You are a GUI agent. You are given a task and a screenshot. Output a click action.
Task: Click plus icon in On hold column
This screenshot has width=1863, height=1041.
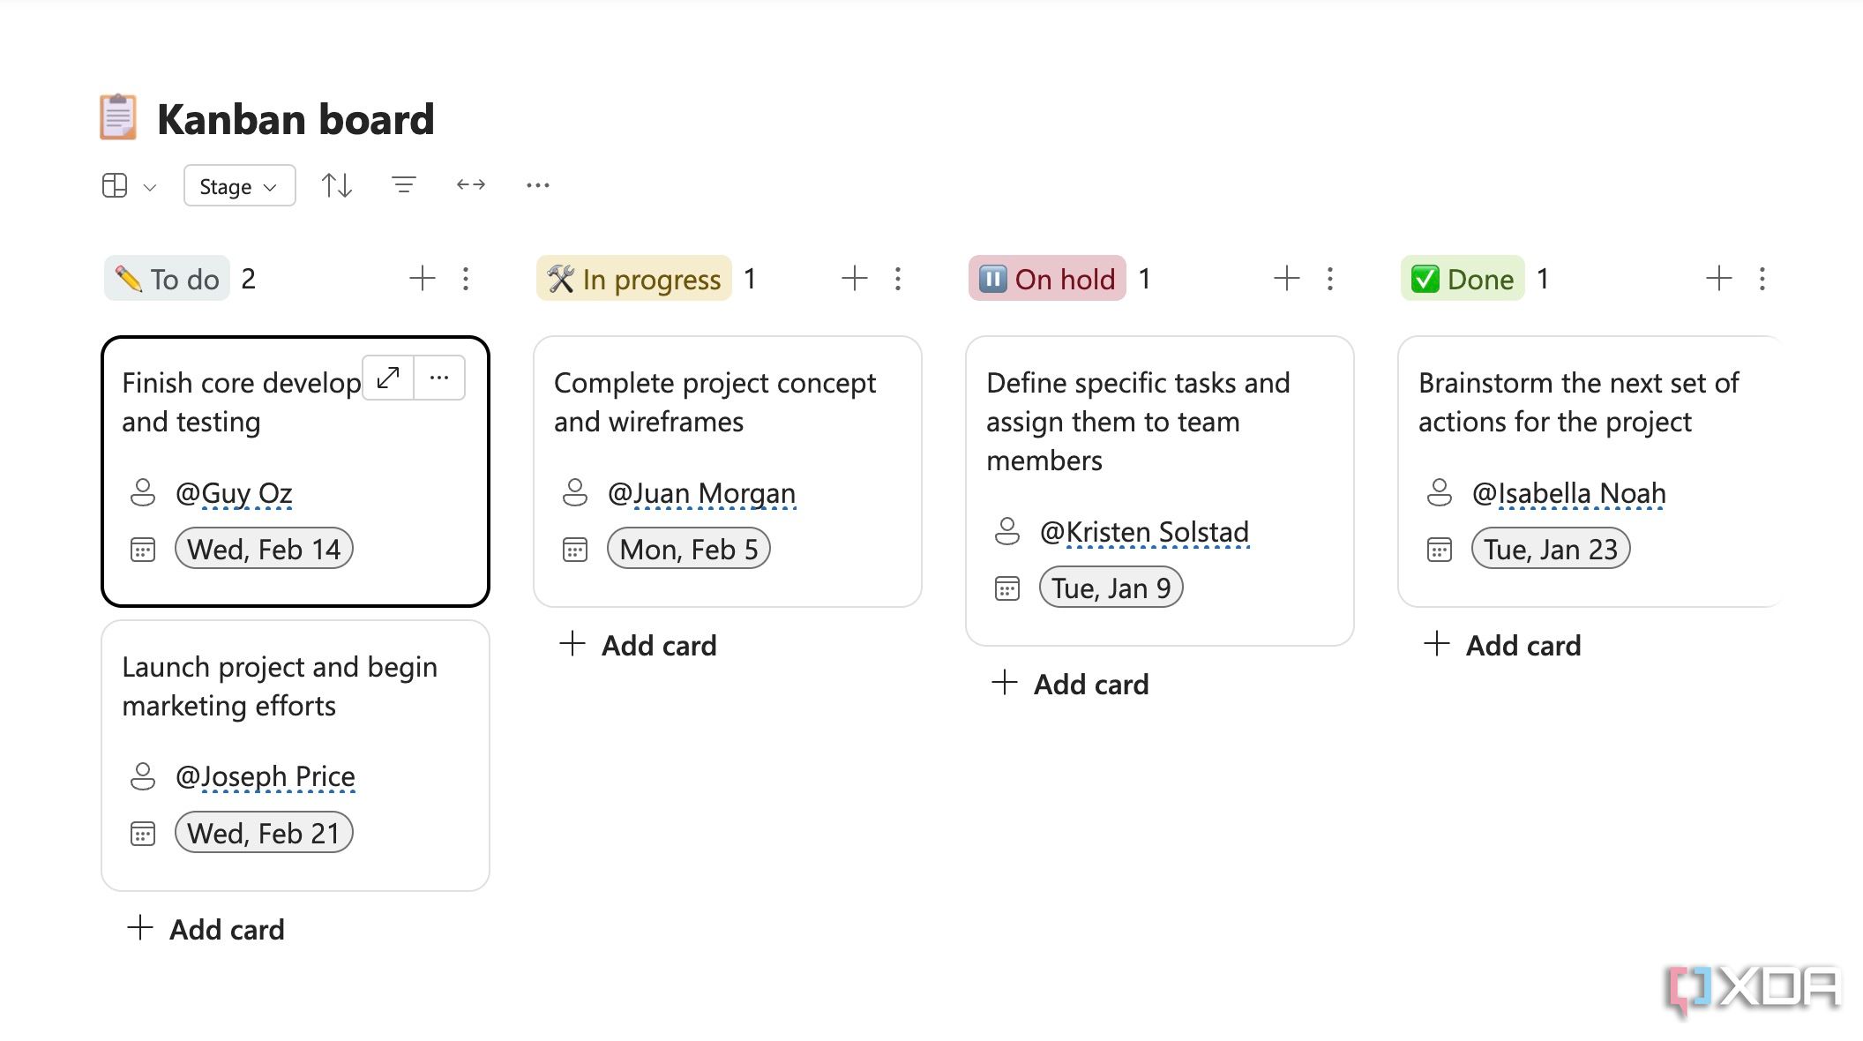(x=1287, y=279)
